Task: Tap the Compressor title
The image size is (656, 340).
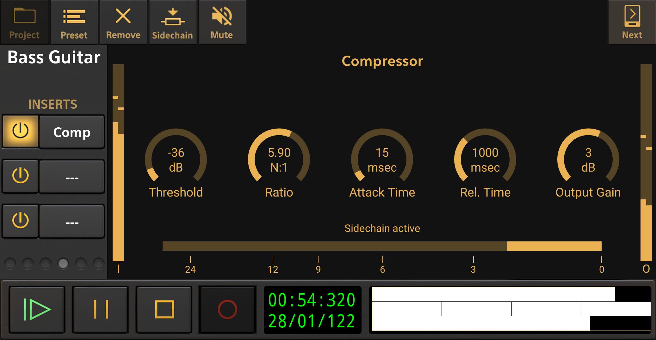Action: pyautogui.click(x=382, y=61)
